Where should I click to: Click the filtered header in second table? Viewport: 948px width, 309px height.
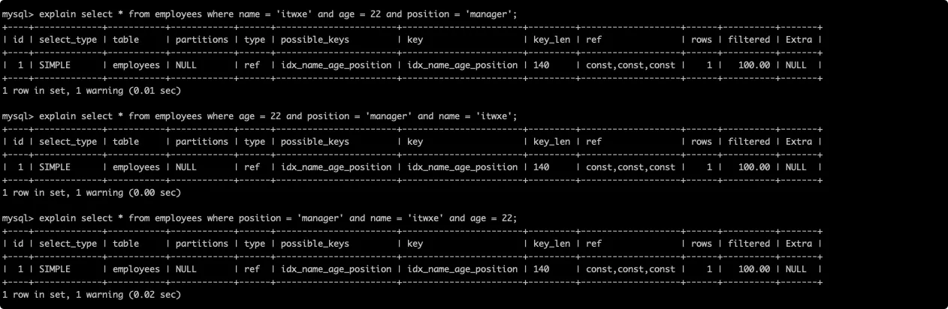(x=749, y=142)
